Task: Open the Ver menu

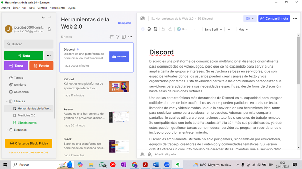Action: pyautogui.click(x=24, y=8)
